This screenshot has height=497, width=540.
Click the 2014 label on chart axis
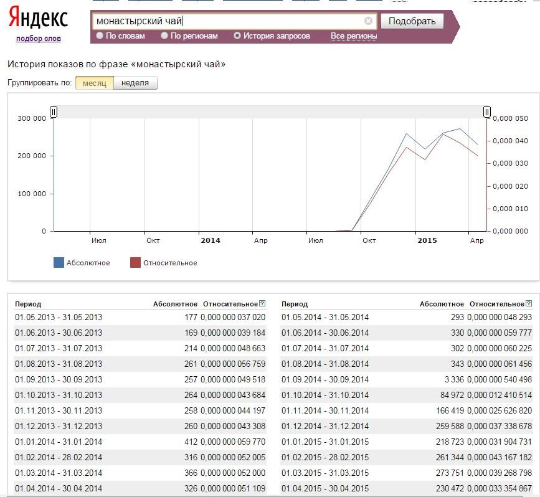coord(211,240)
